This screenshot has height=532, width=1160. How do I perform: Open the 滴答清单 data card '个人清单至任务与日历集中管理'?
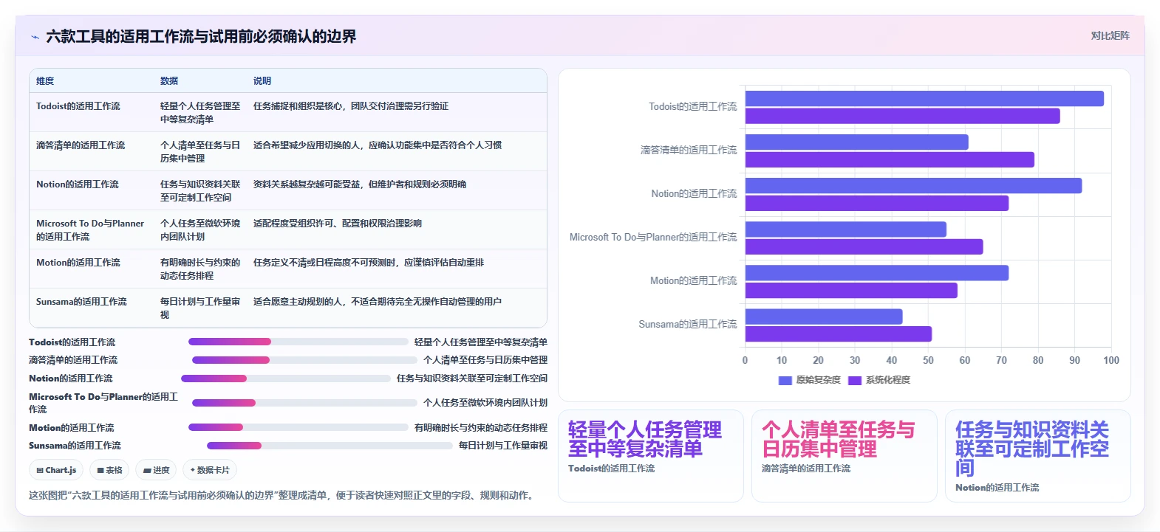click(x=844, y=456)
